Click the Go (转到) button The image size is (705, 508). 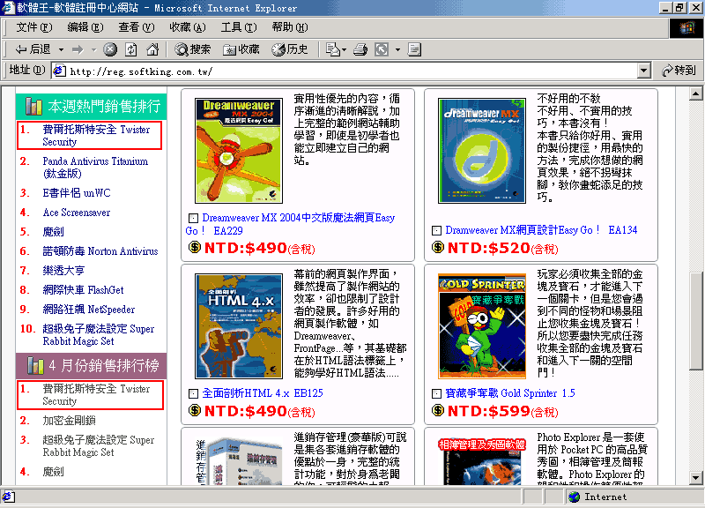coord(679,71)
